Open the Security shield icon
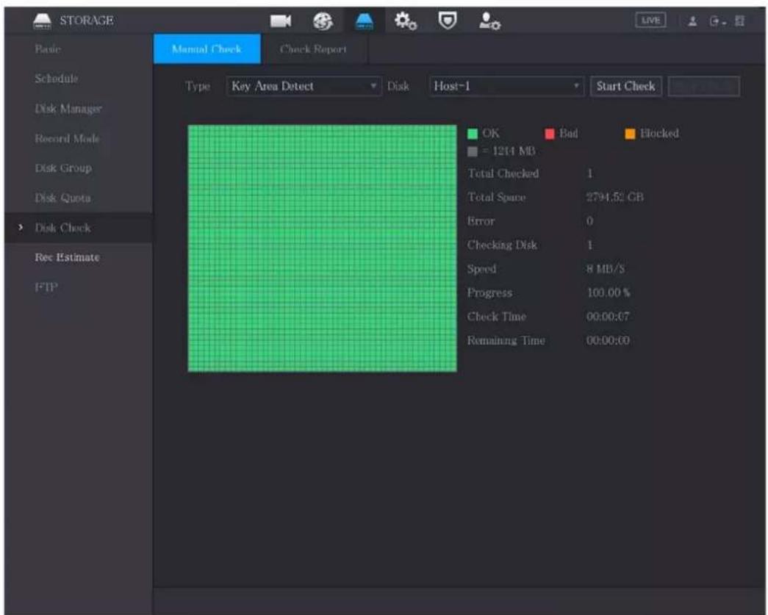 447,21
